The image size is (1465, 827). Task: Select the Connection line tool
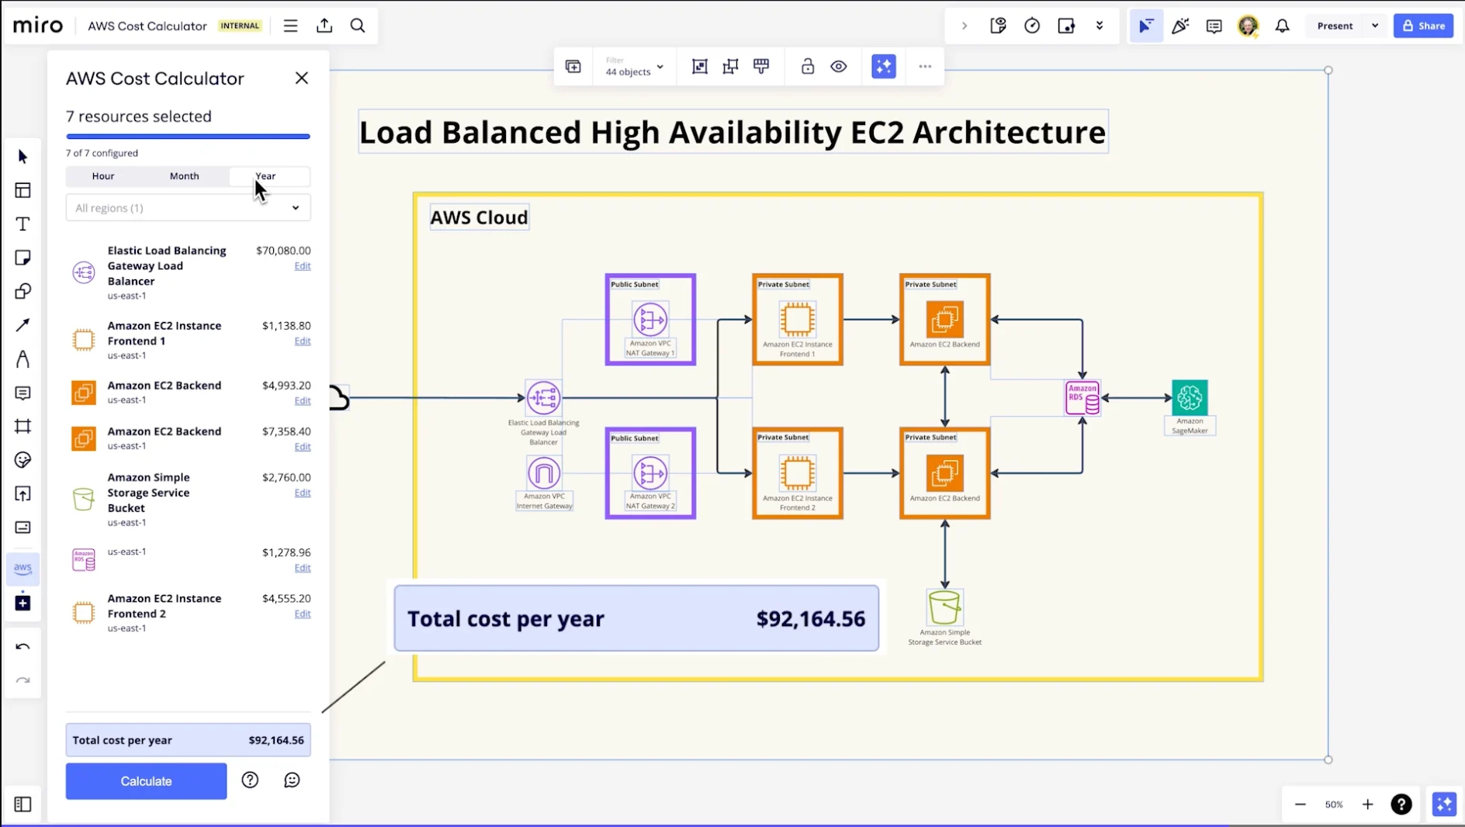click(x=23, y=325)
